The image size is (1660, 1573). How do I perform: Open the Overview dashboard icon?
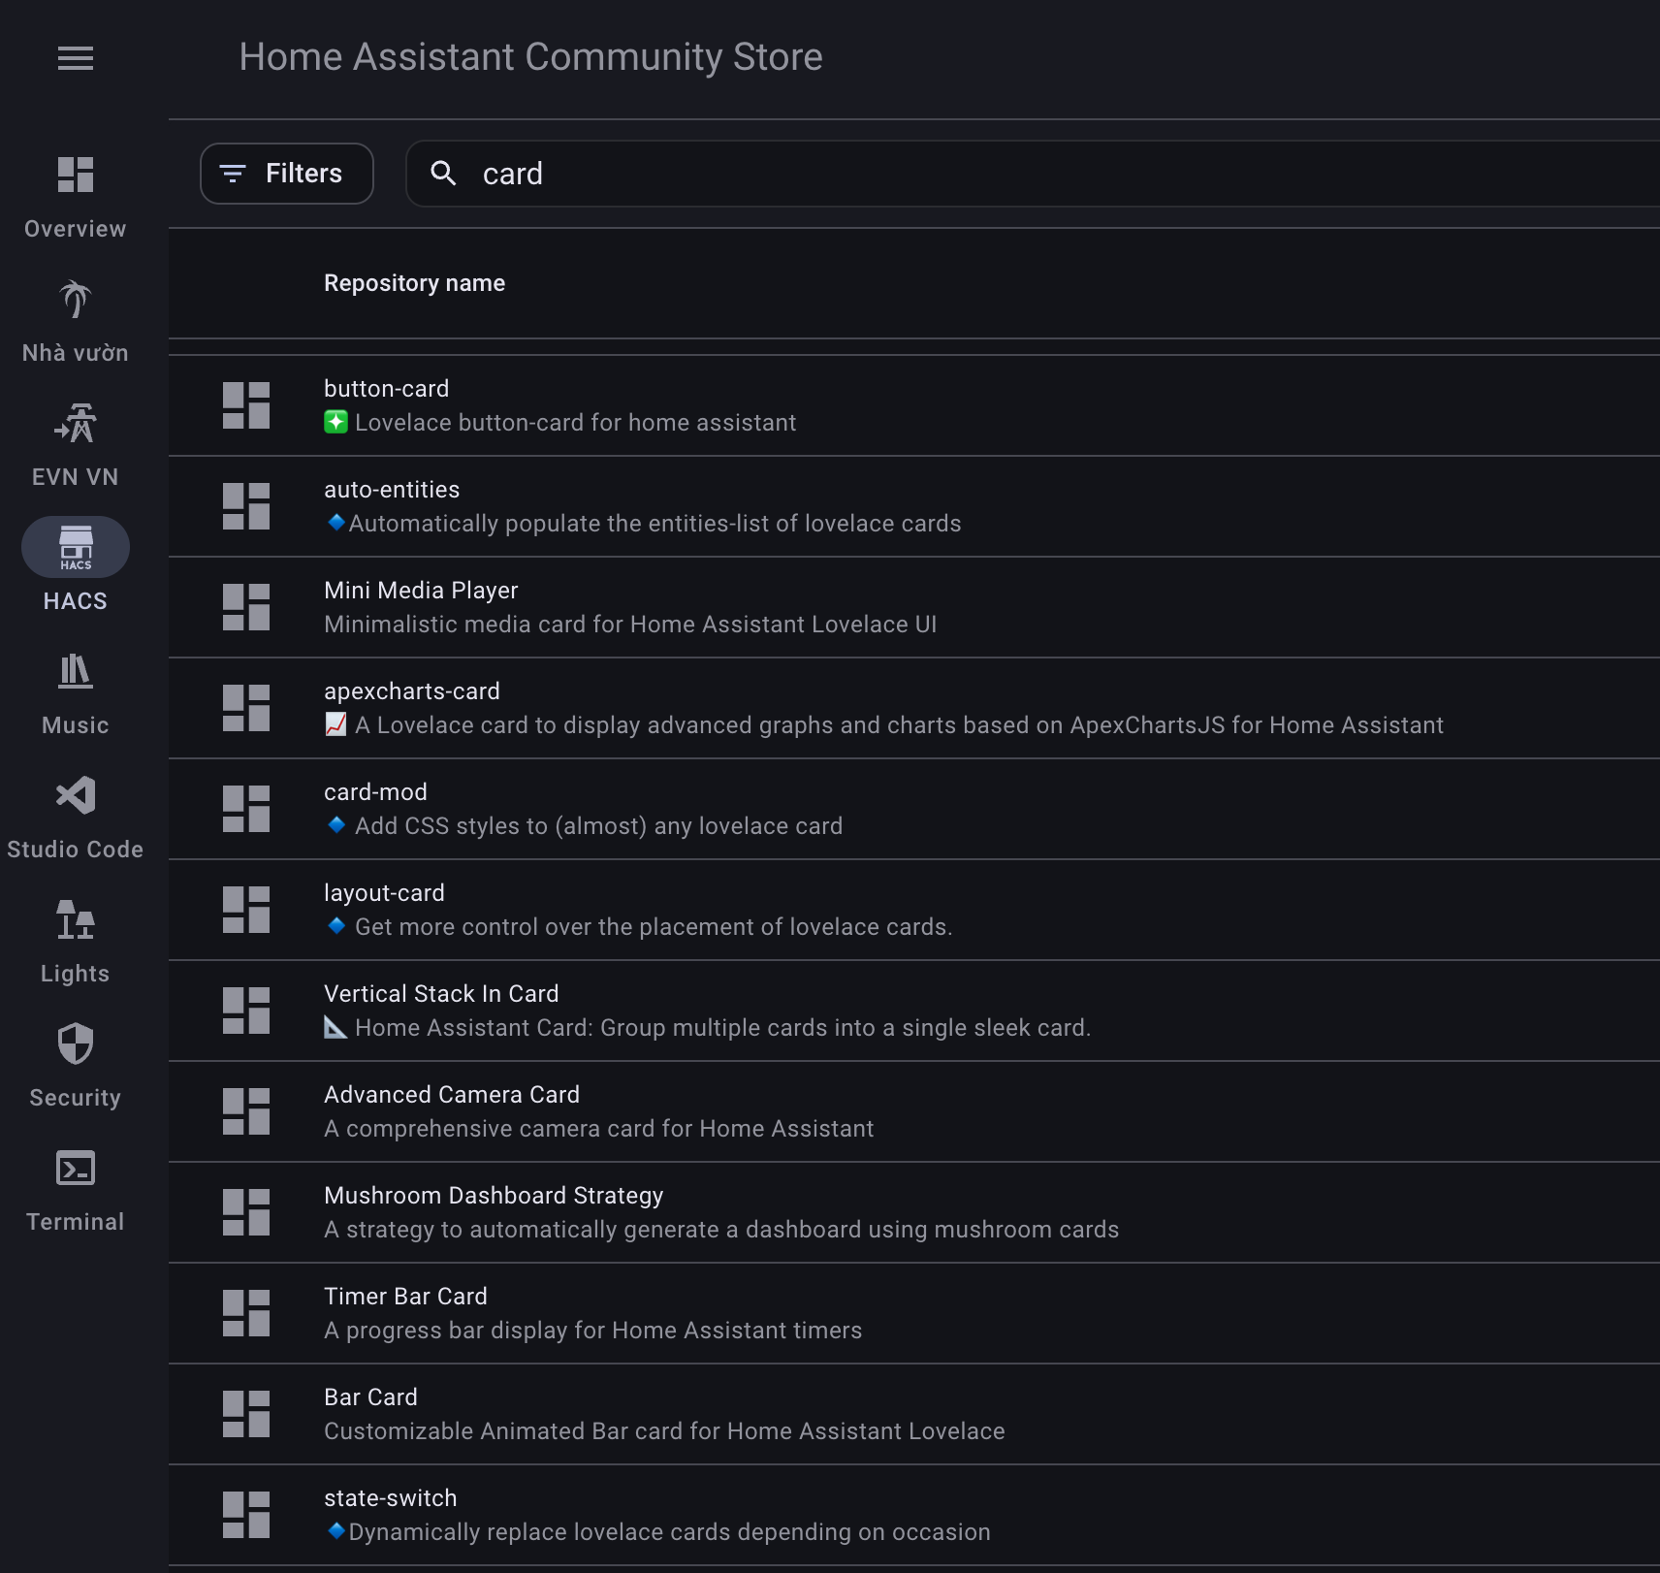tap(75, 176)
